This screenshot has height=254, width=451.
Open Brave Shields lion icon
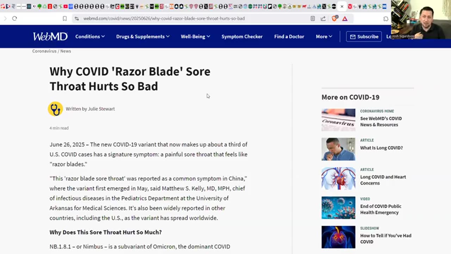334,18
